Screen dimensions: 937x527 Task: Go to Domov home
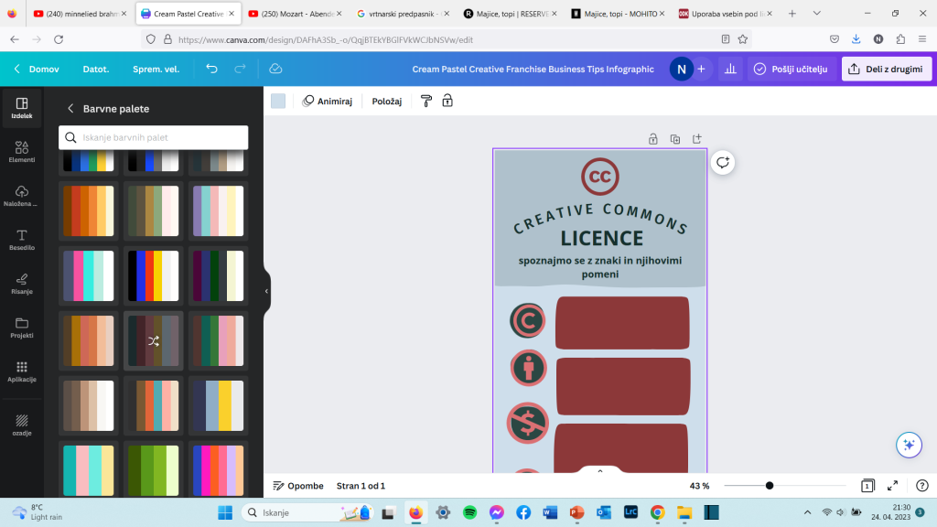[37, 70]
